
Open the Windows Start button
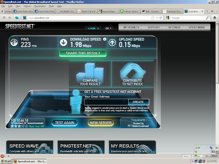pyautogui.click(x=6, y=161)
